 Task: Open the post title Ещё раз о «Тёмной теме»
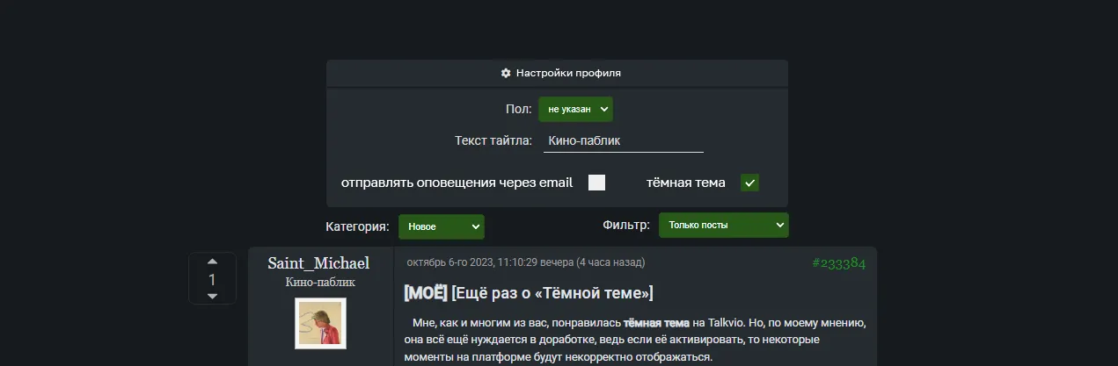point(552,292)
